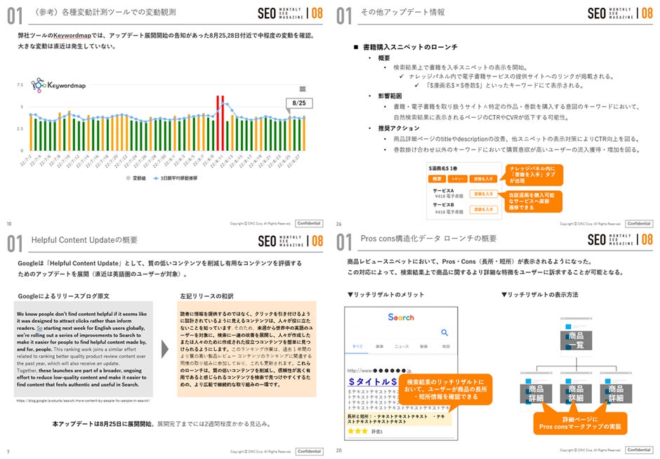Click the http://www.●●●●●●.jp URL
The width and height of the screenshot is (660, 459).
pos(379,371)
